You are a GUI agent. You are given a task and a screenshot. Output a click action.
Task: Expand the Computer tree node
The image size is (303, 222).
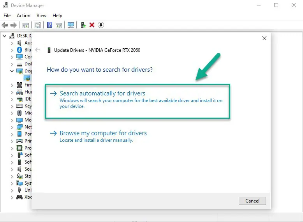point(12,57)
